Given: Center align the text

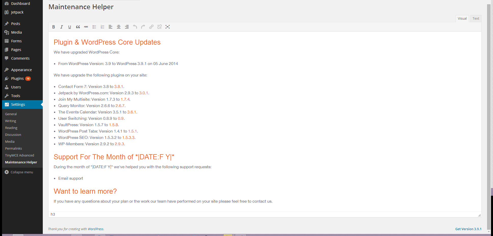Looking at the screenshot, I should point(119,27).
